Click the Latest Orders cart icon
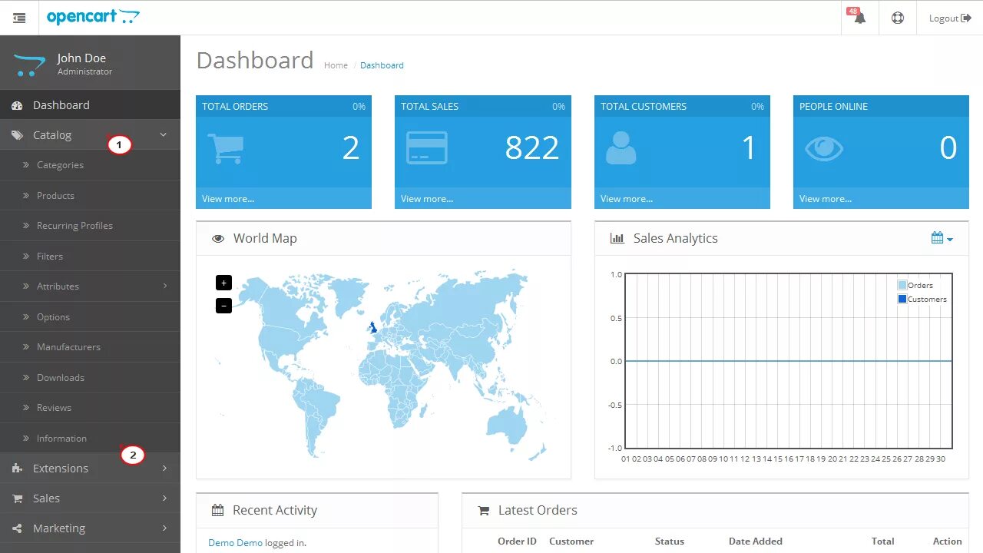Screen dimensions: 983x553 [484, 510]
